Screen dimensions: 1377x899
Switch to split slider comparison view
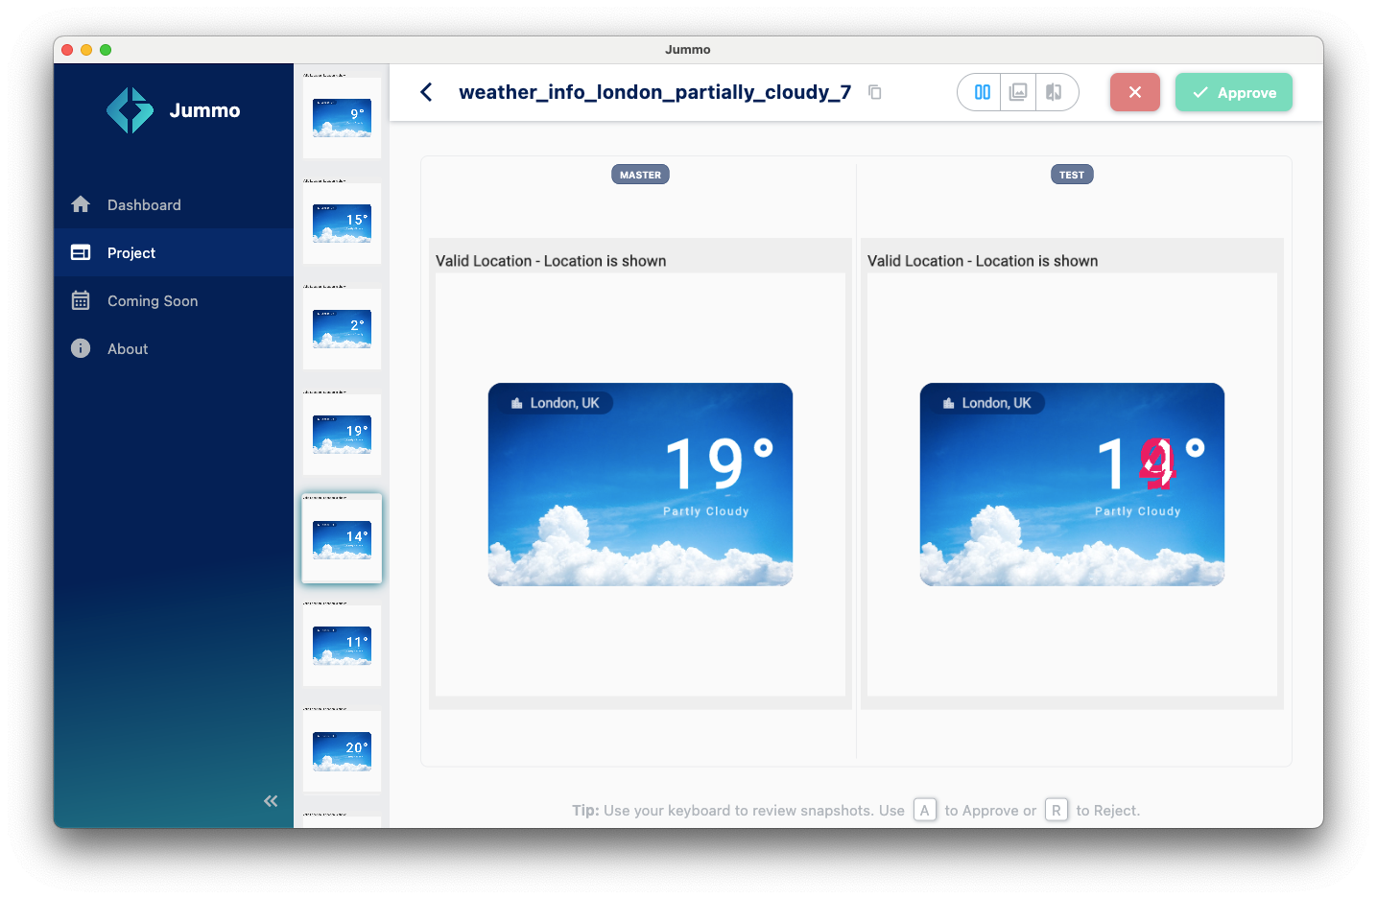[1054, 92]
